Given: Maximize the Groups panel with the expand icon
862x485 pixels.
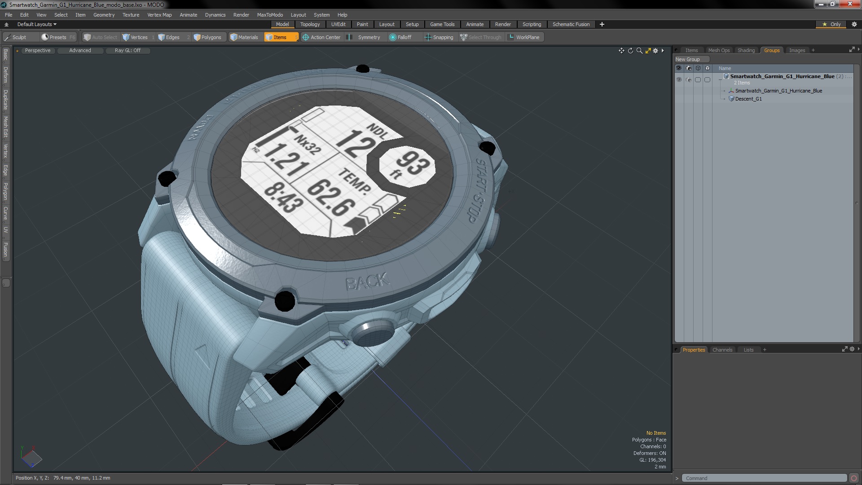Looking at the screenshot, I should (852, 50).
